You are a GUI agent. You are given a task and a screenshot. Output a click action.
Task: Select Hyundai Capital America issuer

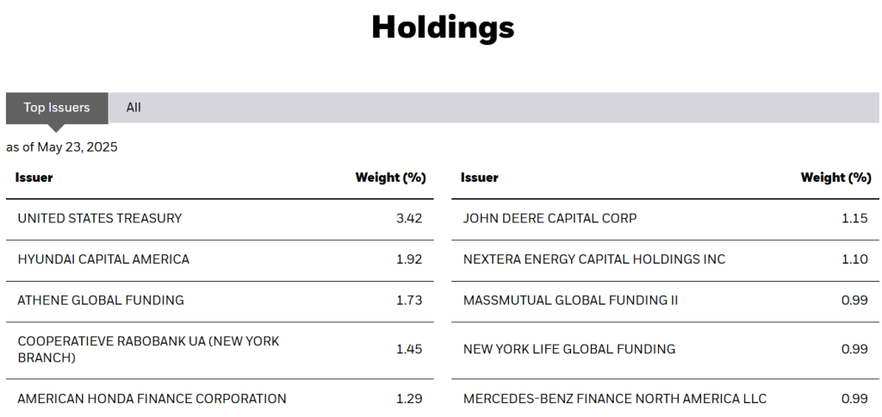coord(103,259)
